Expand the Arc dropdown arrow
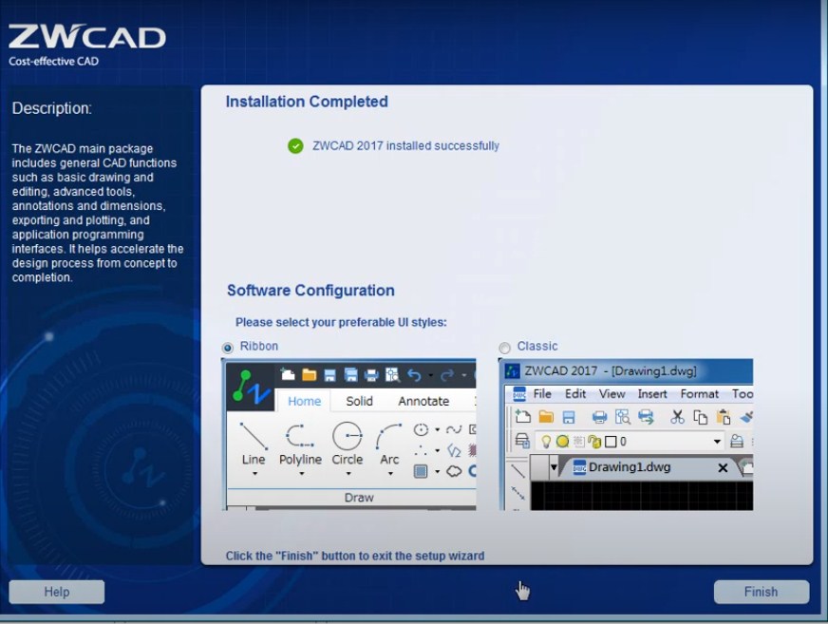The height and width of the screenshot is (624, 828). click(x=390, y=474)
